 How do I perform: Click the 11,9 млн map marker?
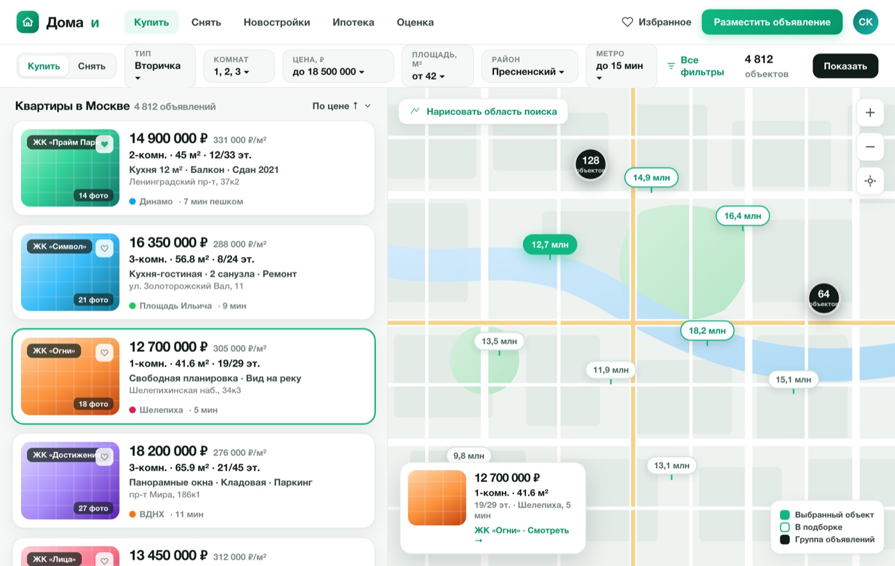coord(611,370)
